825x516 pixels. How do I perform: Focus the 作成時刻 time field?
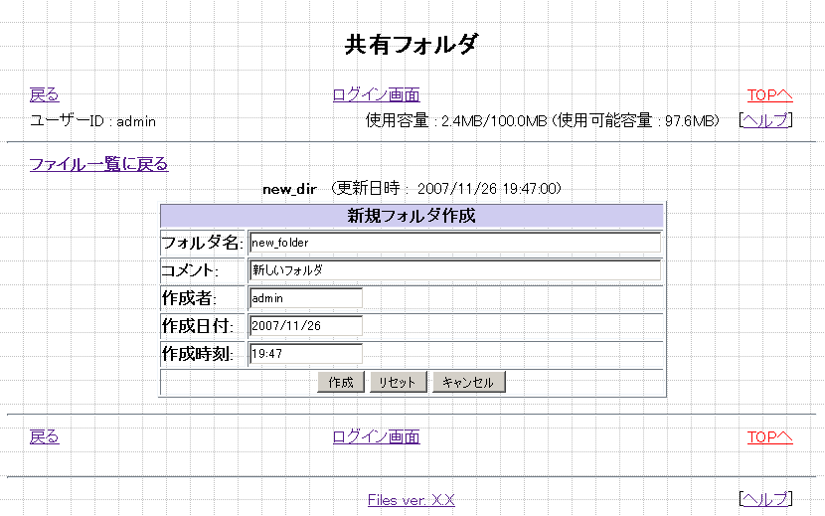coord(305,354)
